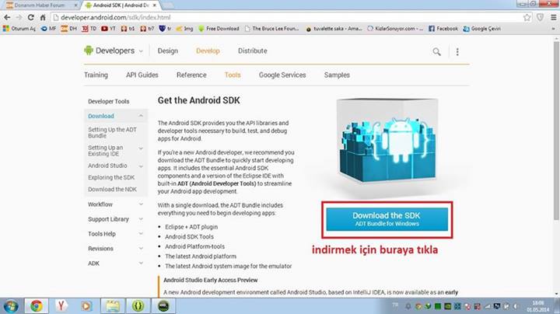This screenshot has width=560, height=314.
Task: Open the Free Download bookmark
Action: coord(219,29)
